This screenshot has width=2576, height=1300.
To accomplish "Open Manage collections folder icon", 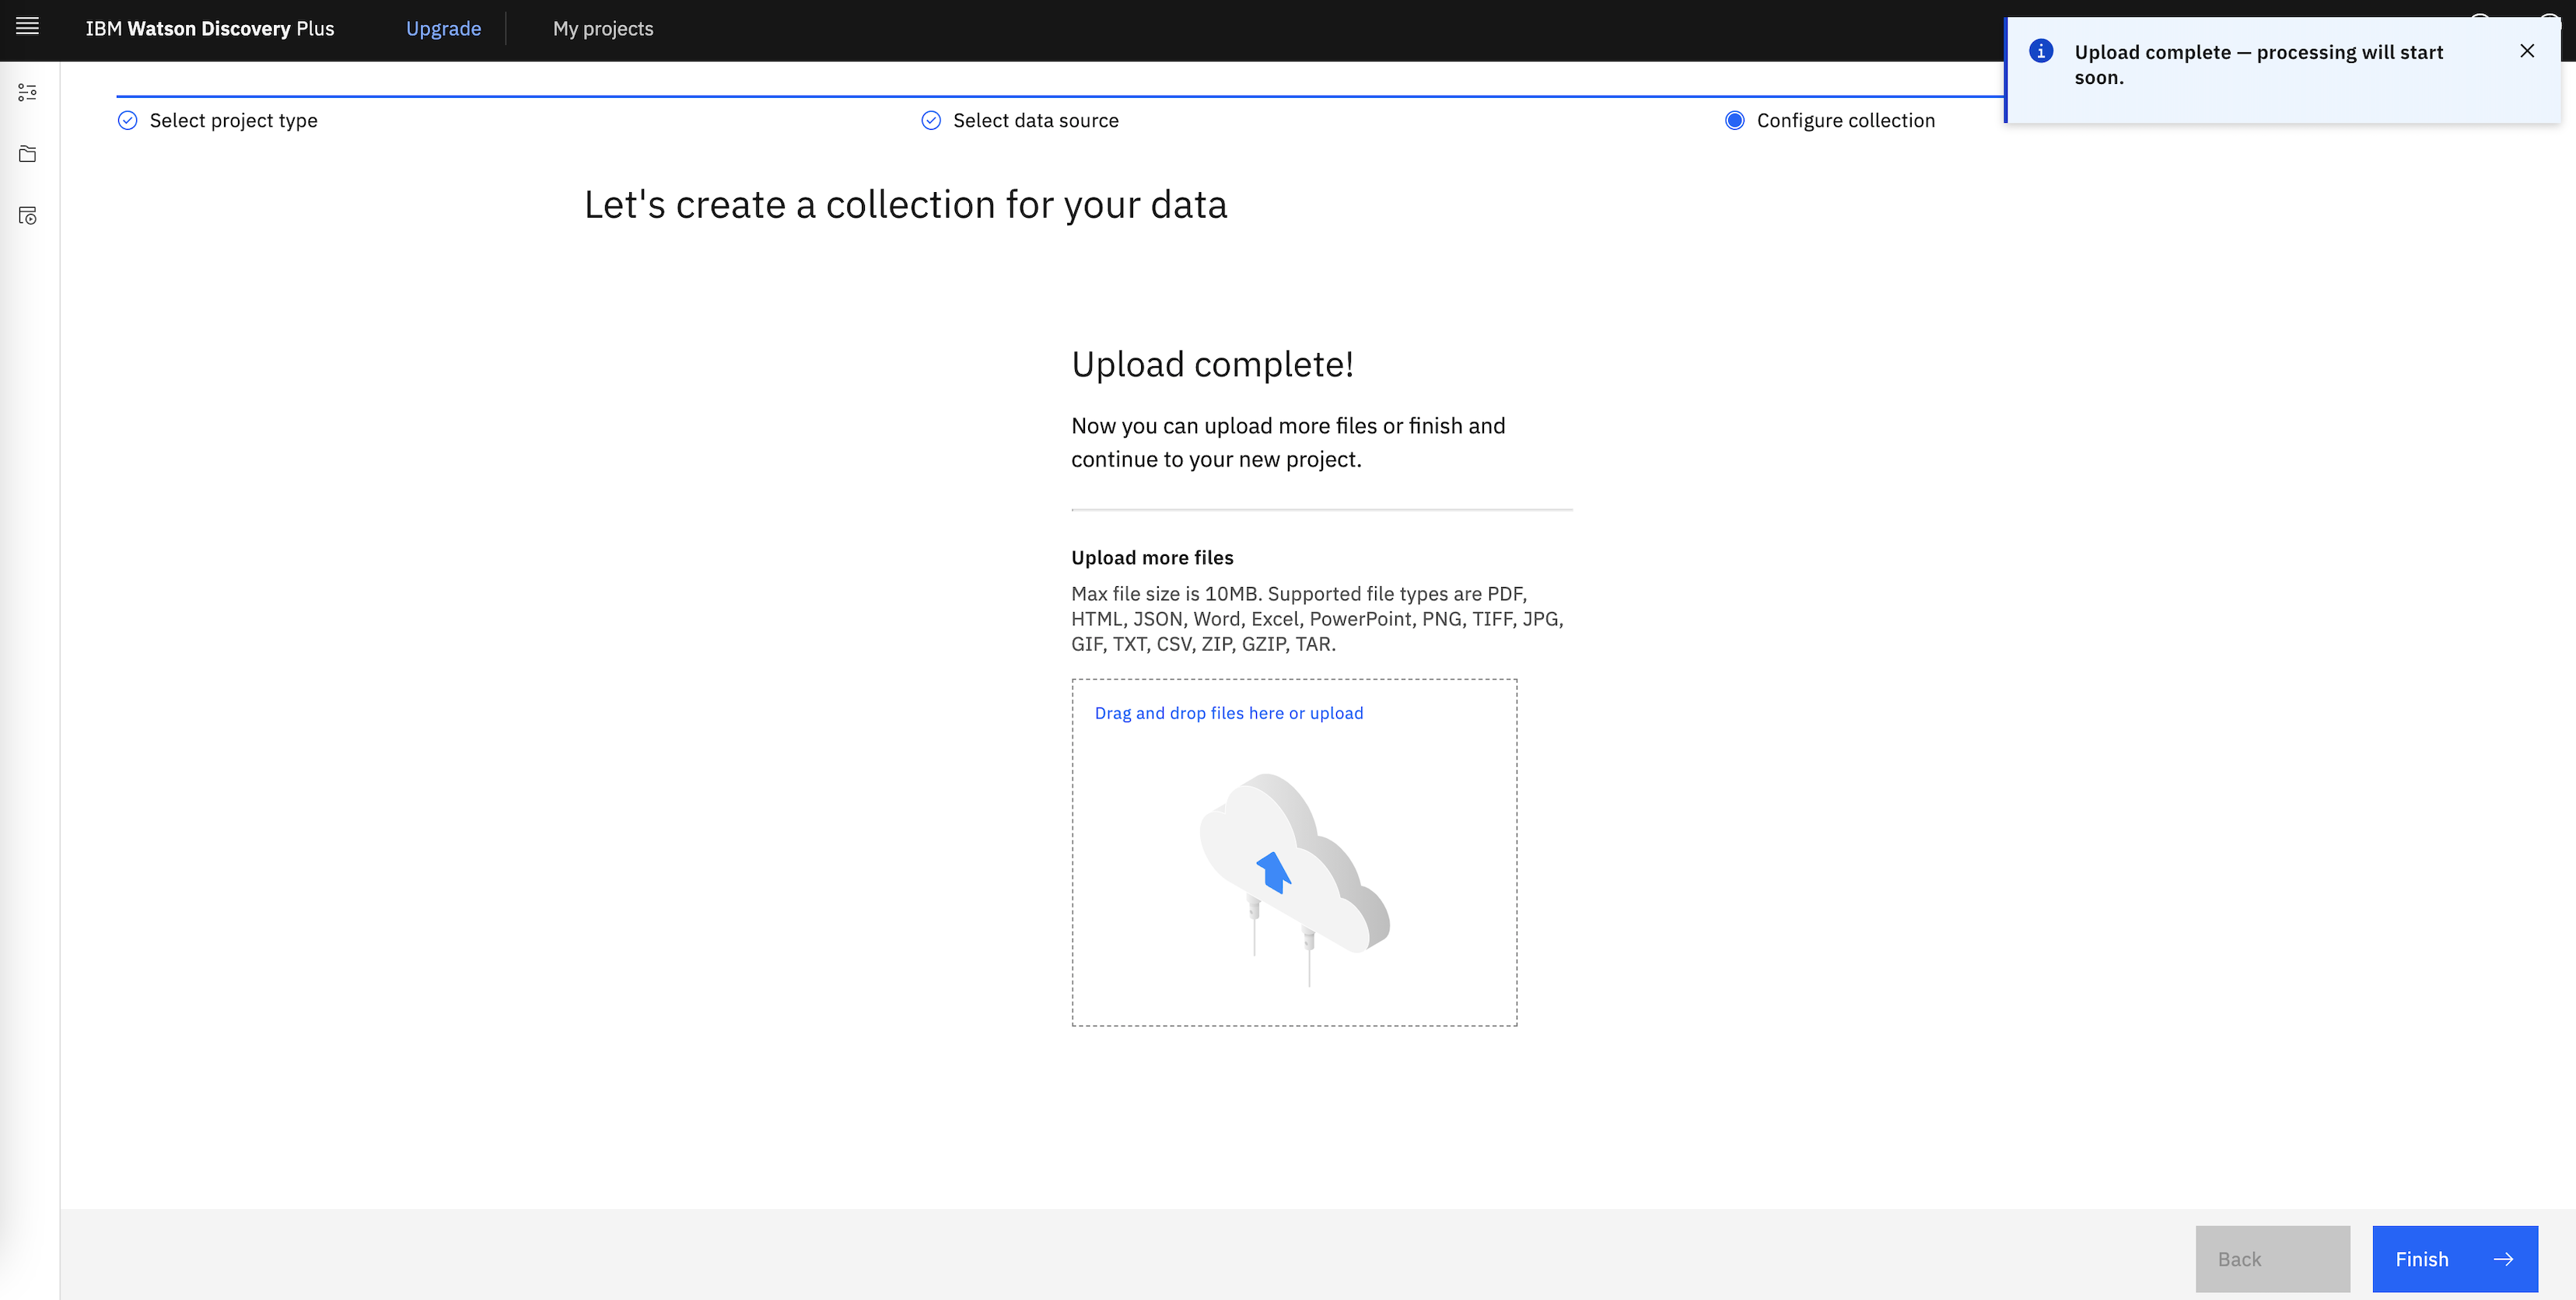I will (x=27, y=154).
